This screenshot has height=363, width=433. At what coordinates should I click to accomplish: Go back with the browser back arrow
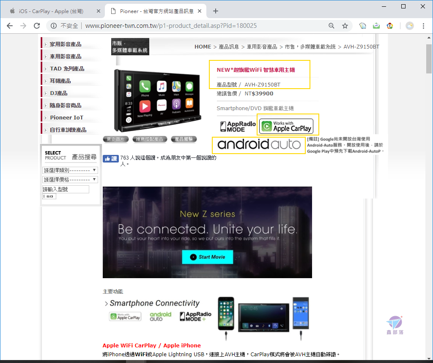click(10, 26)
